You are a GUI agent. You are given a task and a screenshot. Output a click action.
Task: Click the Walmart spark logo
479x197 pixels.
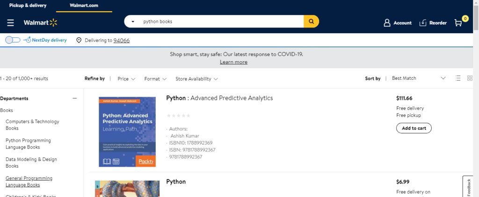point(53,22)
